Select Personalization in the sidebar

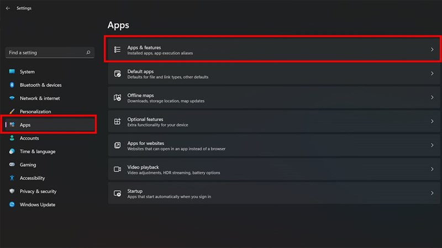[50, 111]
